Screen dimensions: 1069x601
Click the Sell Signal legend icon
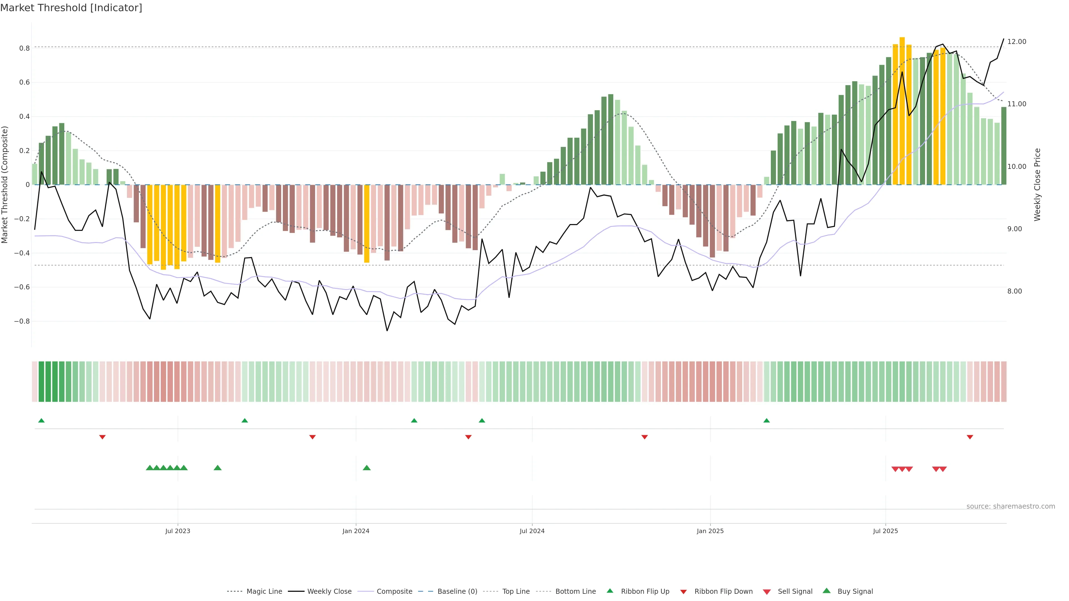767,592
